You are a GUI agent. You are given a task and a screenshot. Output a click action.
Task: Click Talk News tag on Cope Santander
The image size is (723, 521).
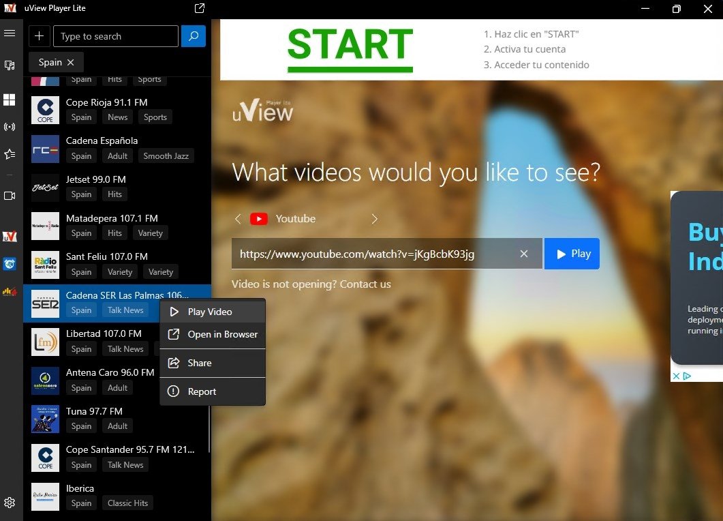125,464
